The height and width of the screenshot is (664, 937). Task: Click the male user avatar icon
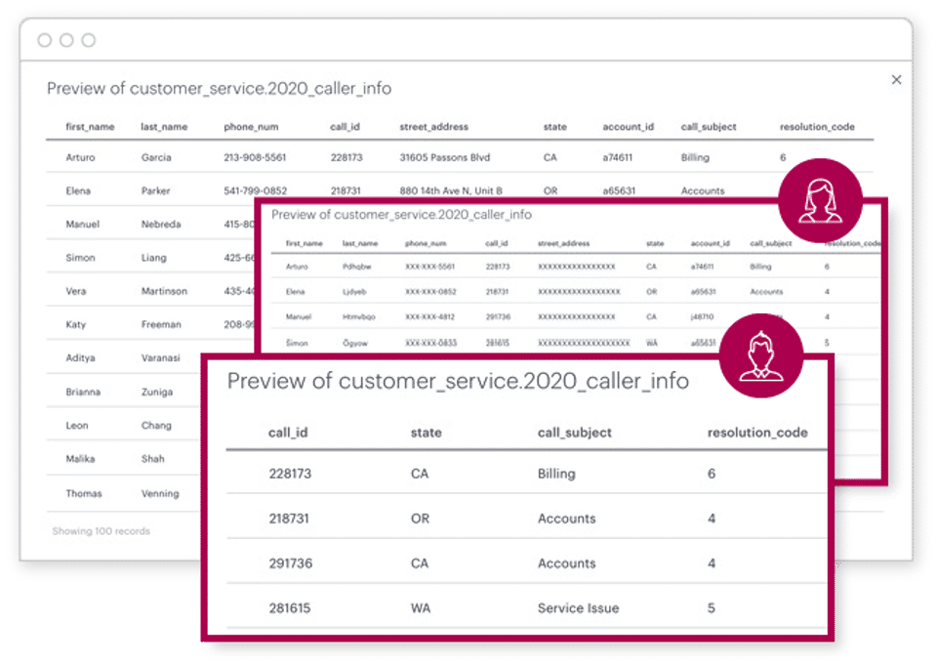[x=760, y=355]
